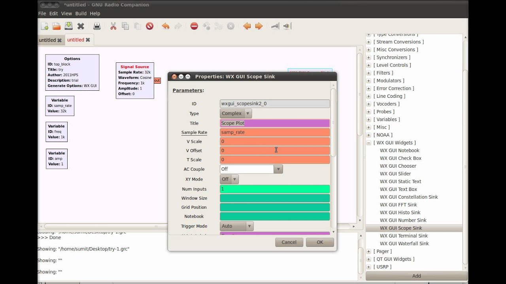This screenshot has height=284, width=506.
Task: Select WX GUI Slider in block tree
Action: (x=395, y=174)
